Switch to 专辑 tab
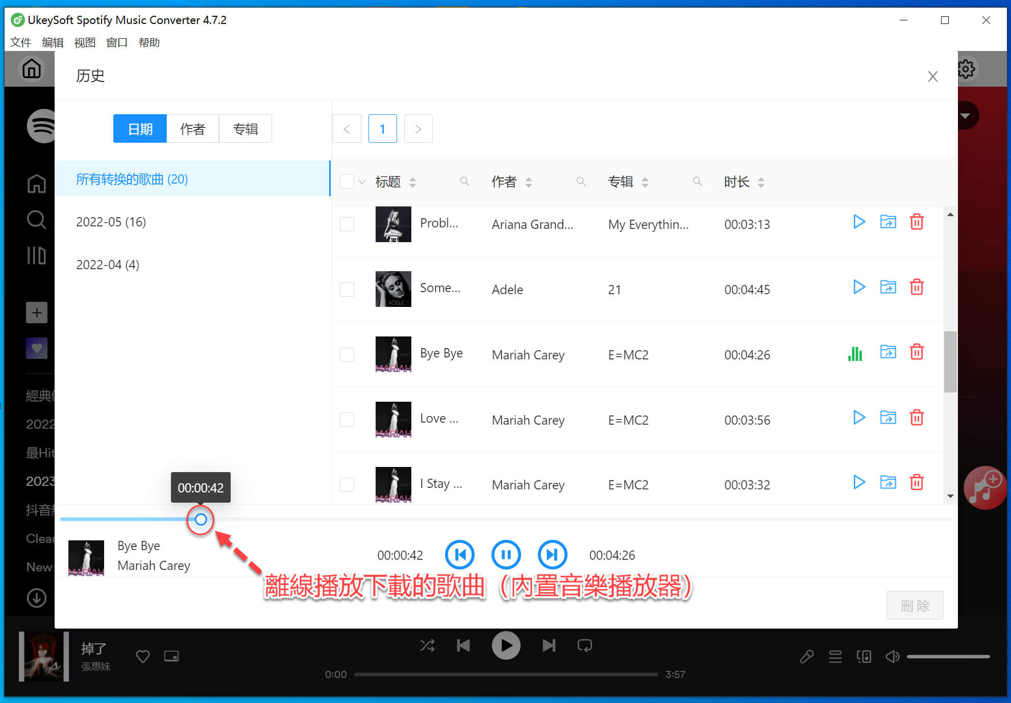 (245, 128)
